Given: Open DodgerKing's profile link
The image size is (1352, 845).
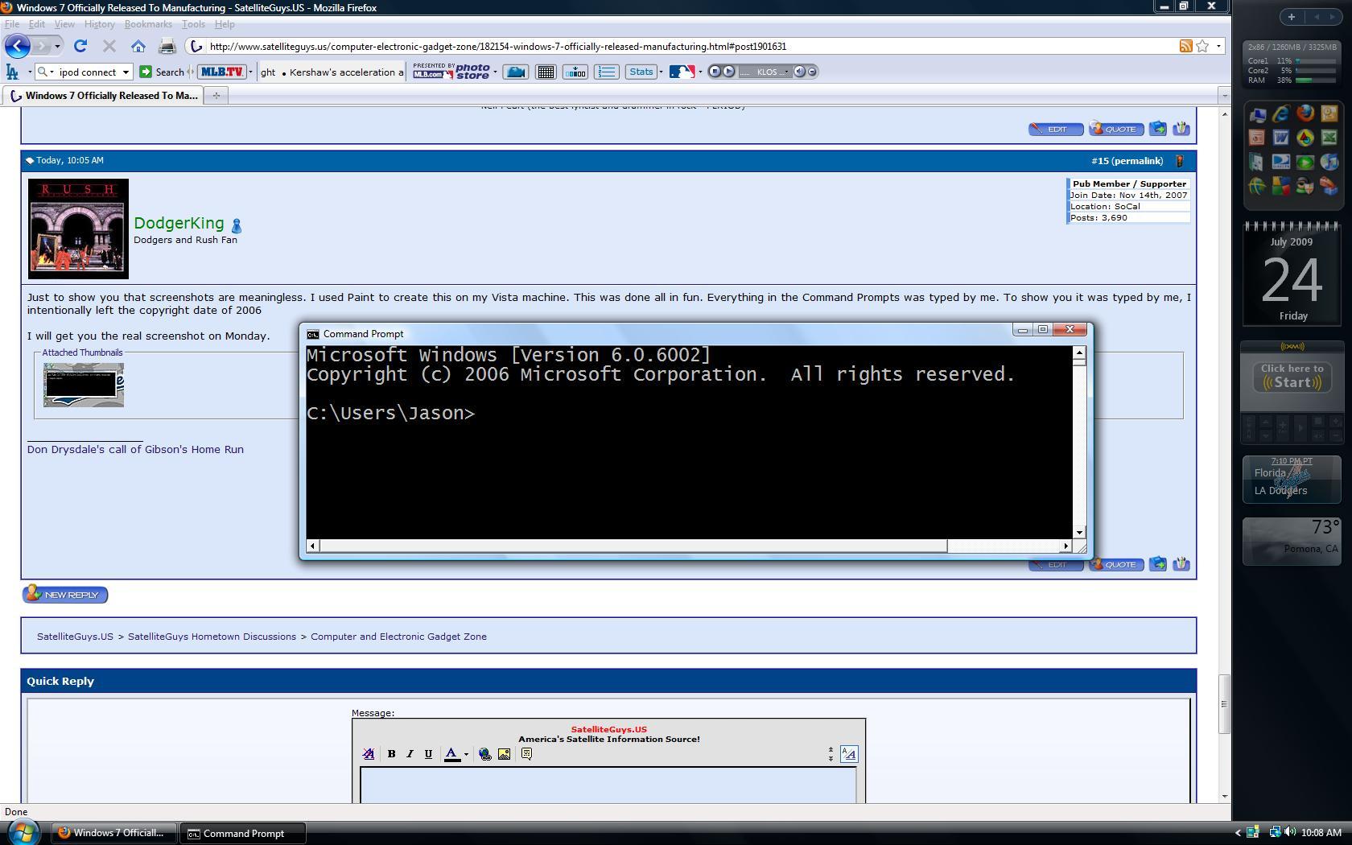Looking at the screenshot, I should coord(179,223).
